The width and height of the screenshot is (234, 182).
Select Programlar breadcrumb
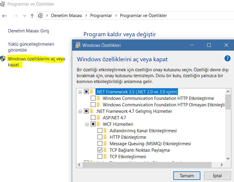point(101,16)
